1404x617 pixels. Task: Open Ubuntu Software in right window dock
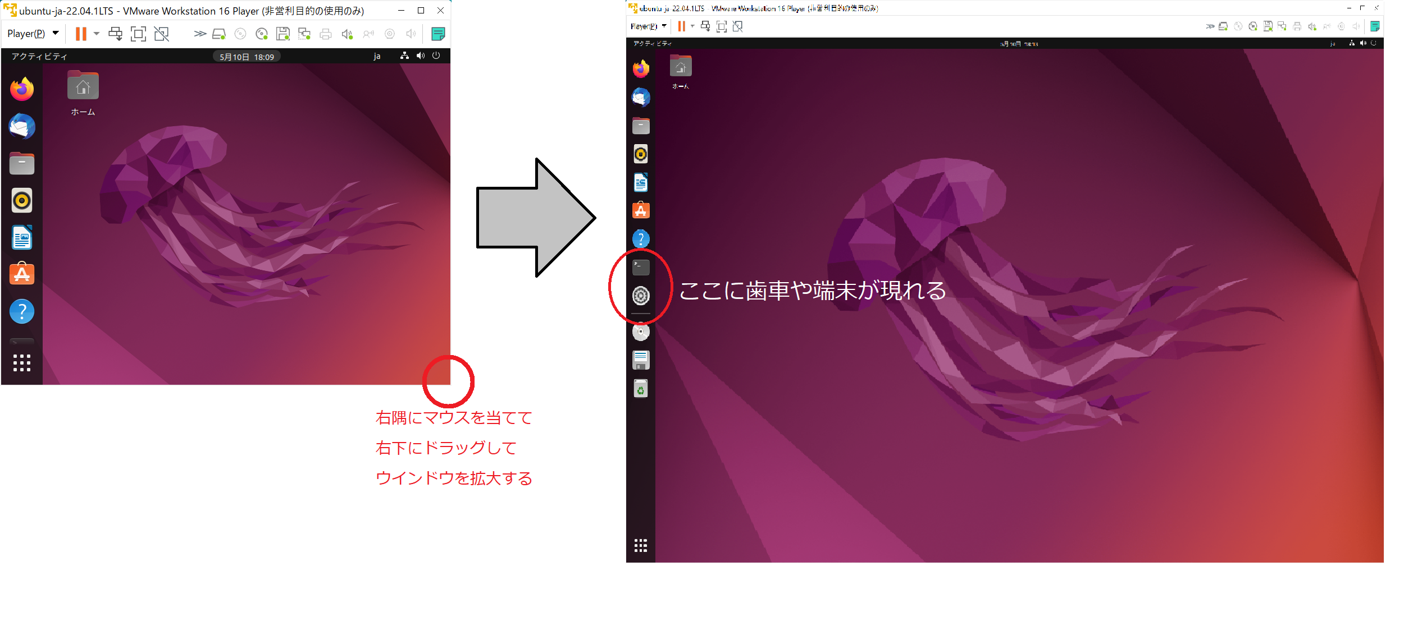tap(641, 210)
